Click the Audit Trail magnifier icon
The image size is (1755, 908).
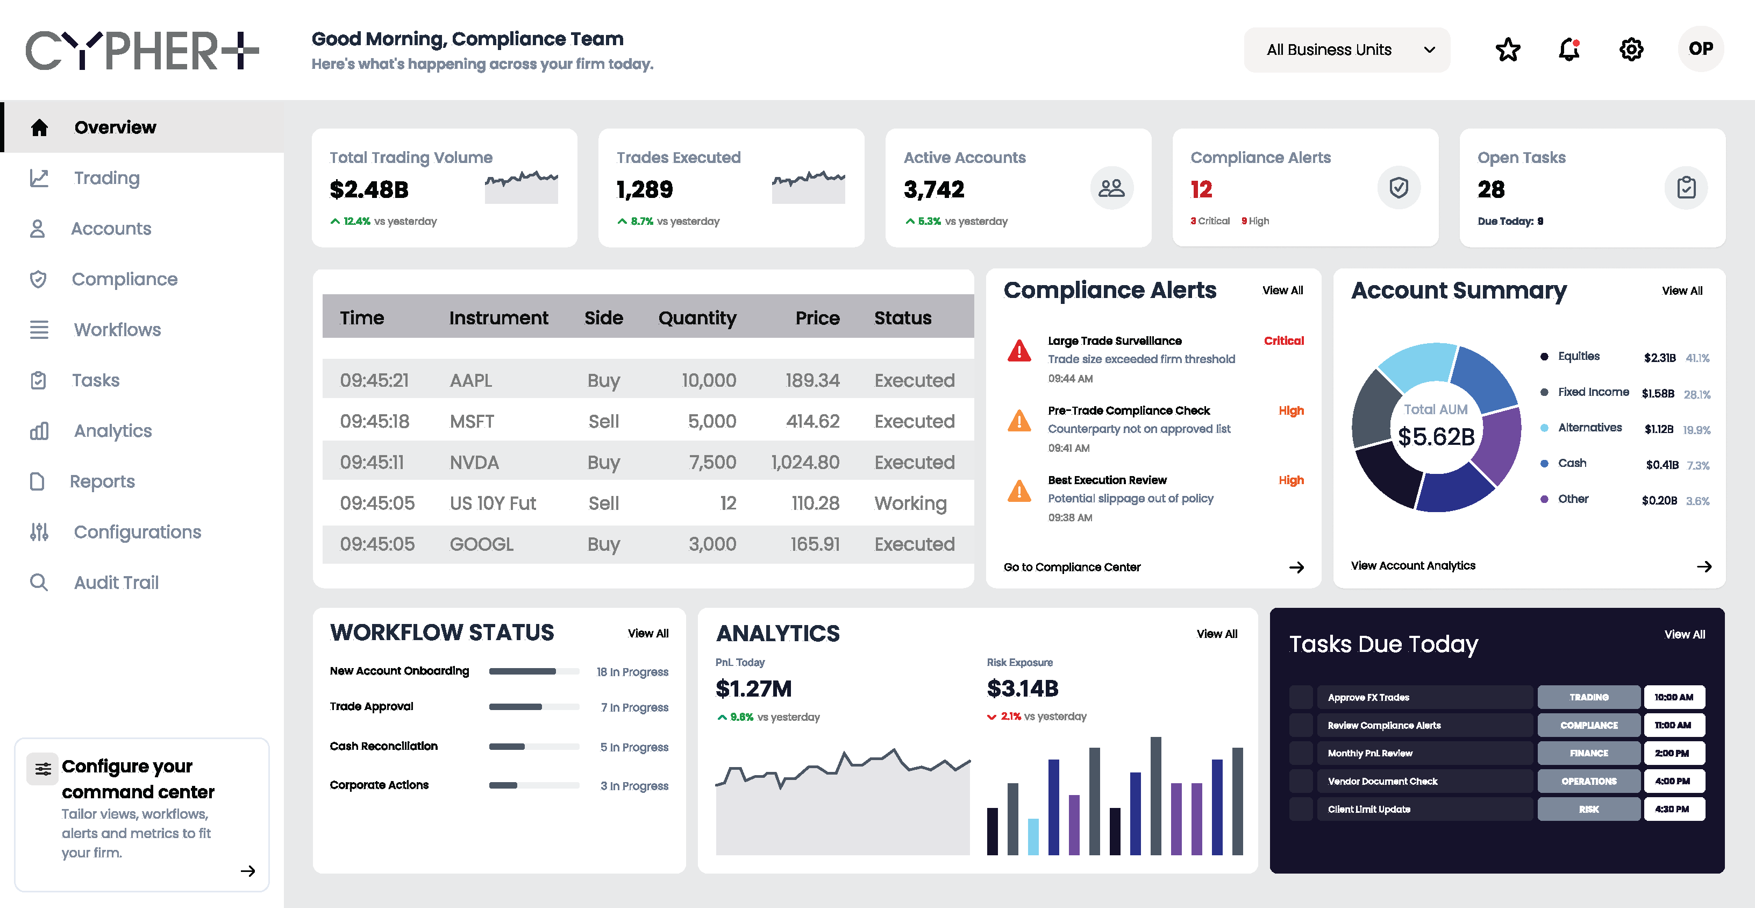click(x=39, y=582)
